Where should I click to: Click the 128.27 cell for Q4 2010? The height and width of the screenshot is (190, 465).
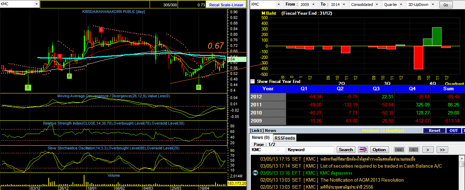click(412, 113)
